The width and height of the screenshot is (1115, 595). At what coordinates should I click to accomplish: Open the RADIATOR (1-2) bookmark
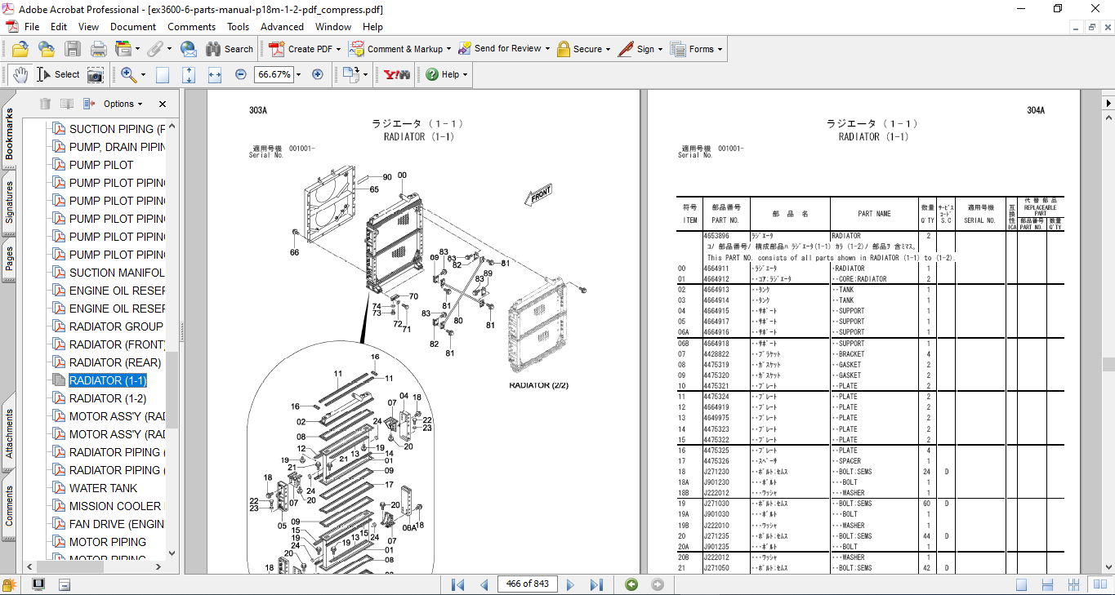[x=107, y=398]
